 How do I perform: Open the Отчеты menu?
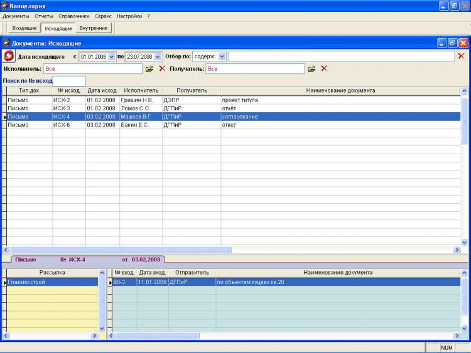(44, 16)
